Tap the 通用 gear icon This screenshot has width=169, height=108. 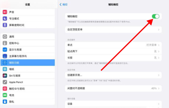tap(5, 37)
